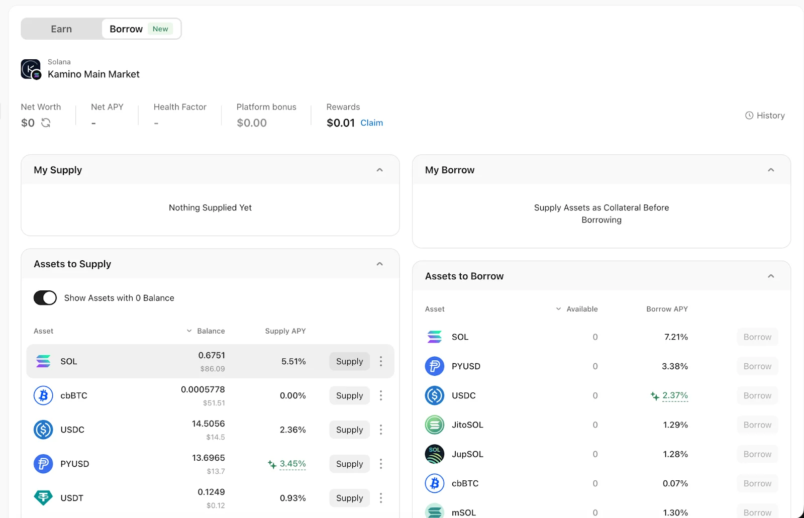Toggle Show Assets with 0 Balance switch
The width and height of the screenshot is (804, 518).
point(45,298)
